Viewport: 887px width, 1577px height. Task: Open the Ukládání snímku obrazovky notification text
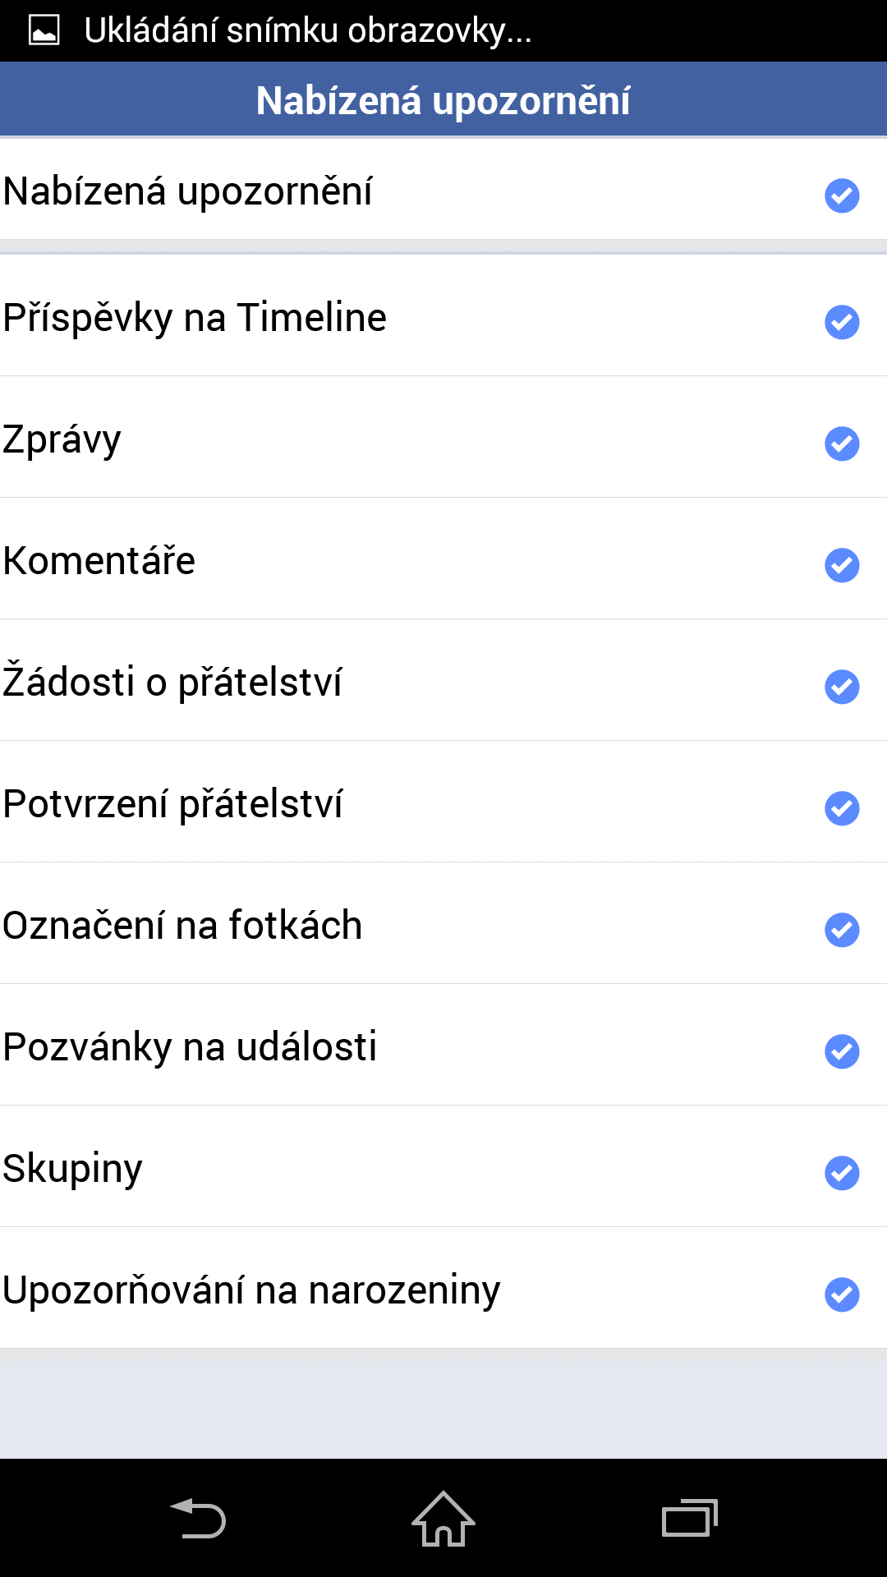tap(308, 31)
